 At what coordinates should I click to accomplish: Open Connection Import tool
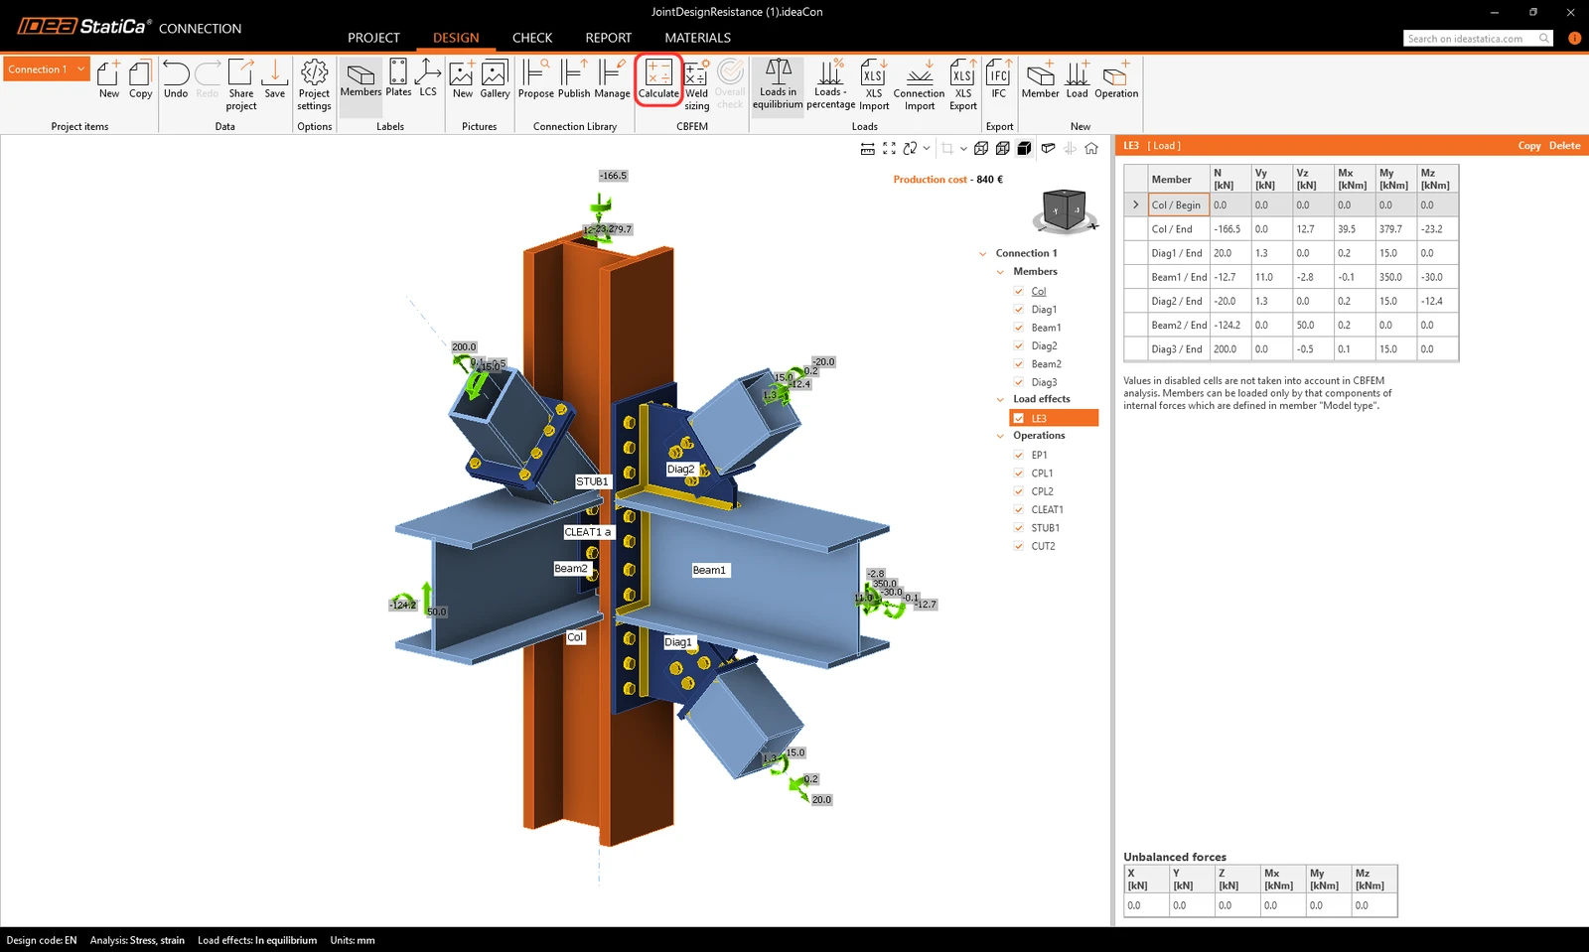click(x=919, y=84)
